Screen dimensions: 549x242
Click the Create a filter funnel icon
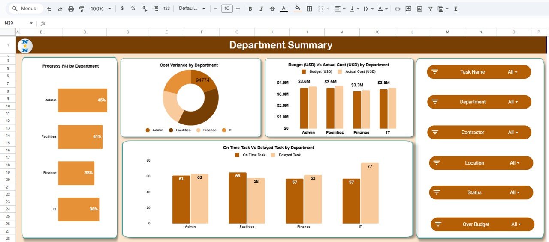coord(430,9)
